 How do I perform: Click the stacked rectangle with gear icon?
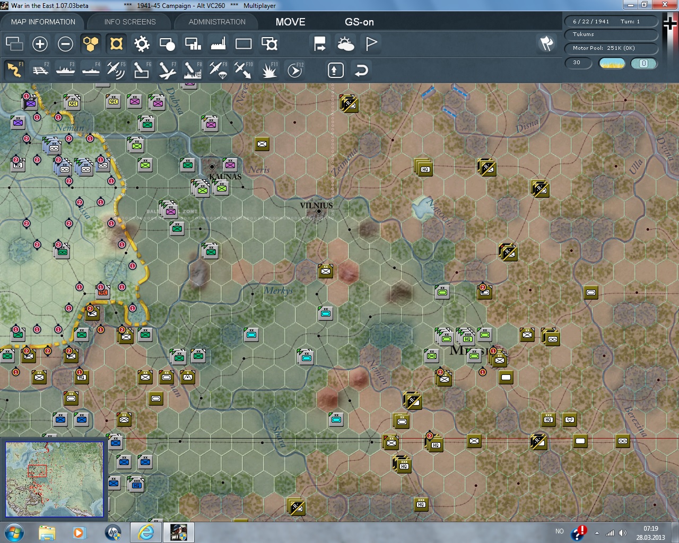[x=269, y=43]
